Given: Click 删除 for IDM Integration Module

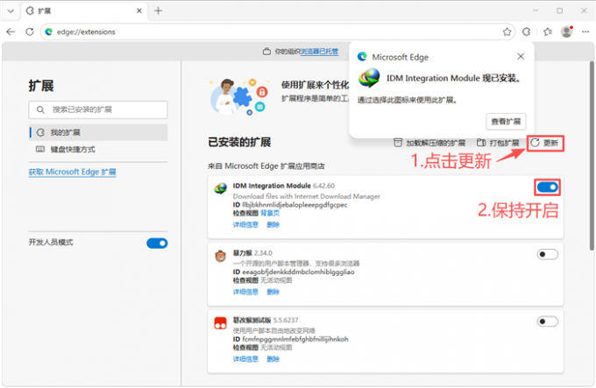Looking at the screenshot, I should 273,225.
